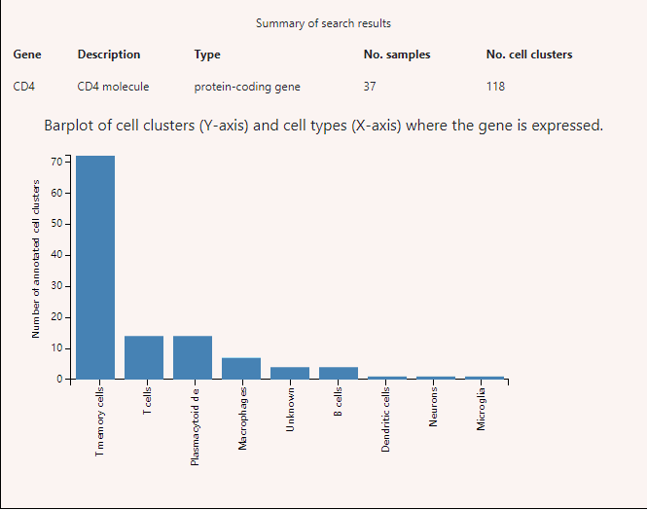Click the Unknown cell type bar
Image resolution: width=647 pixels, height=510 pixels.
[290, 373]
